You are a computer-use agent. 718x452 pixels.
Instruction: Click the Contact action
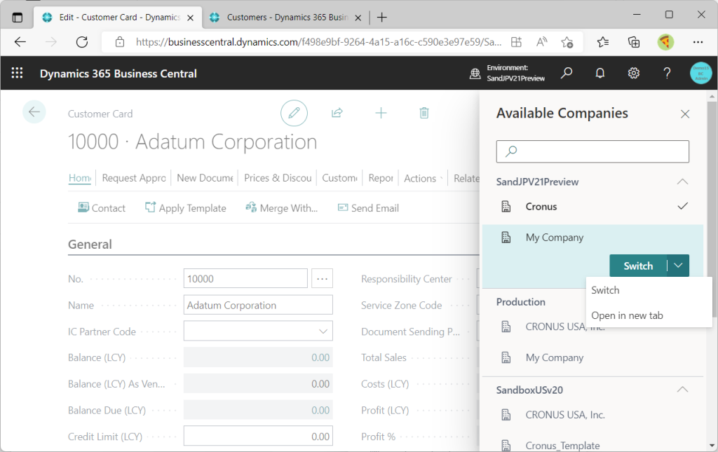pos(102,208)
